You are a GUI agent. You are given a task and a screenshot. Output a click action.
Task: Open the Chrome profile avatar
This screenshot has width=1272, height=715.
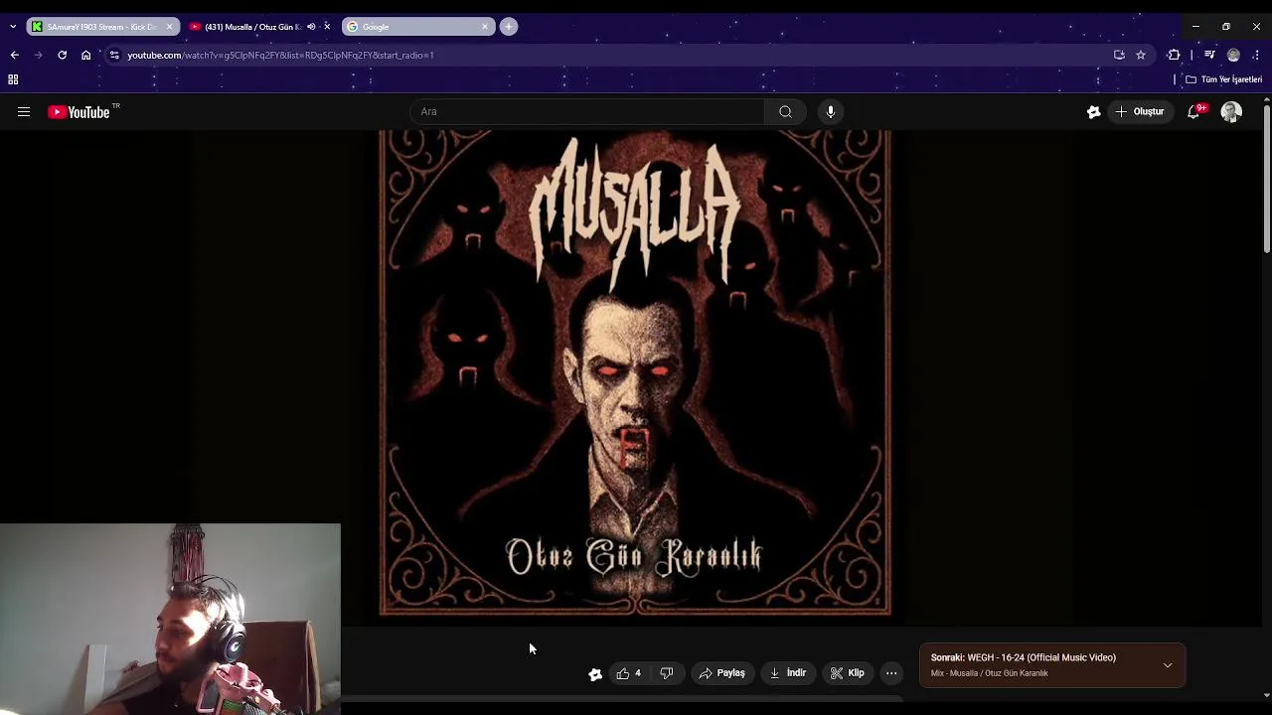coord(1233,56)
